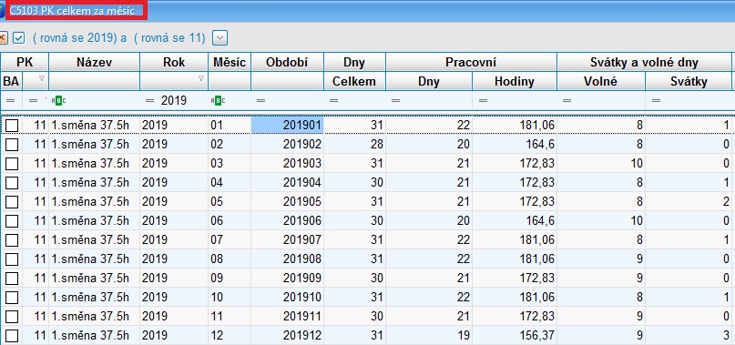Click the equals operator in the Volné filter cell
Image resolution: width=735 pixels, height=345 pixels.
(567, 100)
